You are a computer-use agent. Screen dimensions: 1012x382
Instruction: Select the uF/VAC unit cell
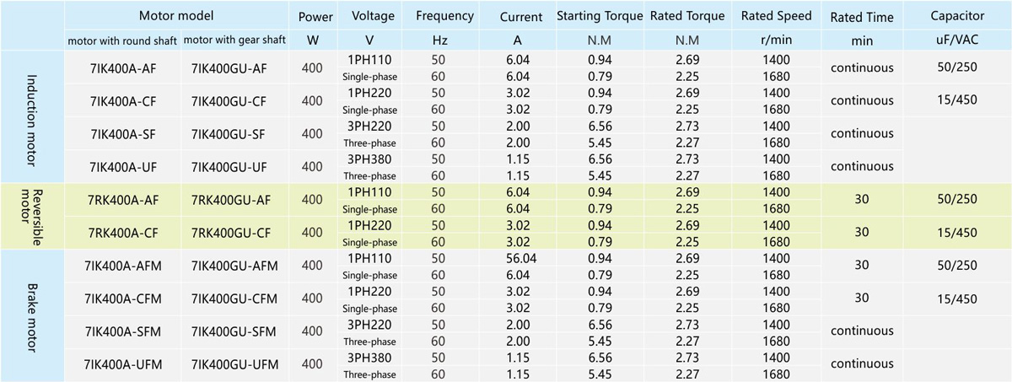coord(957,40)
